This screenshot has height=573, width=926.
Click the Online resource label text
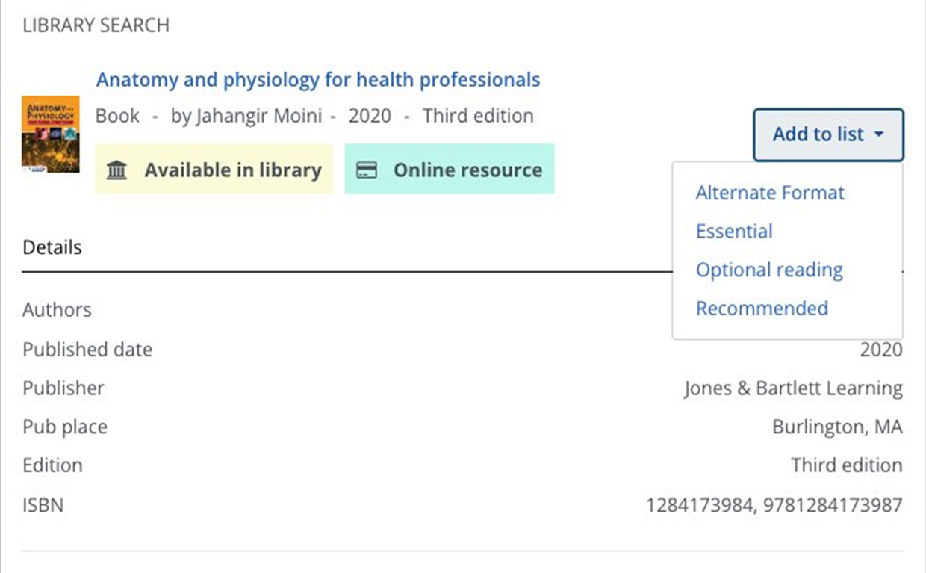coord(467,170)
